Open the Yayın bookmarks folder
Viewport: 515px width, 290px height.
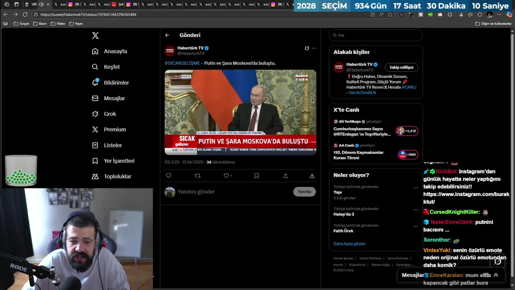(x=76, y=24)
